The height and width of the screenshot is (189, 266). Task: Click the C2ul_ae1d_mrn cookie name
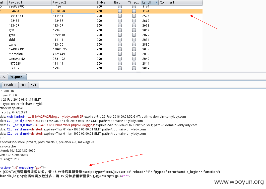[18, 129]
